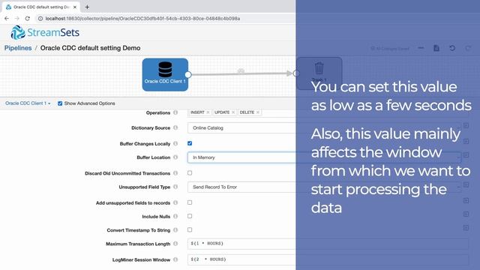Show info for Maximum Transaction Length
Screen dimensions: 480x270
point(175,244)
